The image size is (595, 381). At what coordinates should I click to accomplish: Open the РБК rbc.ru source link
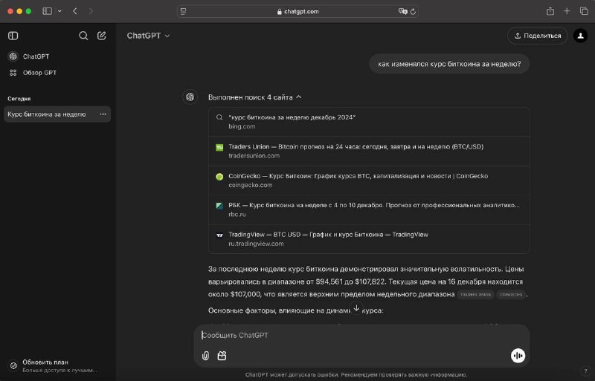pos(369,209)
